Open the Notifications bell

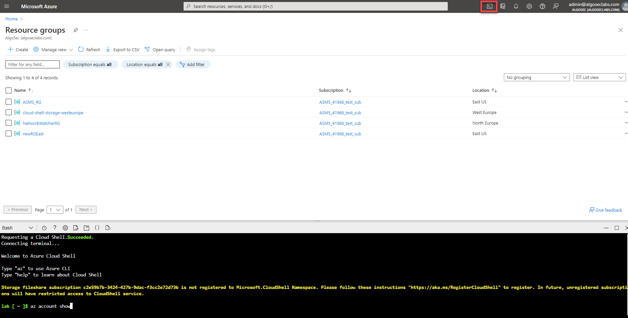pyautogui.click(x=516, y=6)
